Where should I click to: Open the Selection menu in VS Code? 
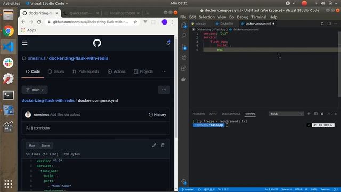click(x=207, y=17)
